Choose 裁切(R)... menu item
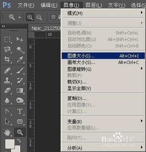Image resolution: width=146 pixels, height=152 pixels. [x=103, y=82]
